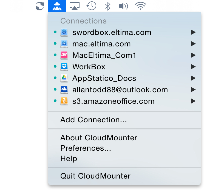204x190 pixels.
Task: Click the sync arrows menu bar icon
Action: coord(40,6)
